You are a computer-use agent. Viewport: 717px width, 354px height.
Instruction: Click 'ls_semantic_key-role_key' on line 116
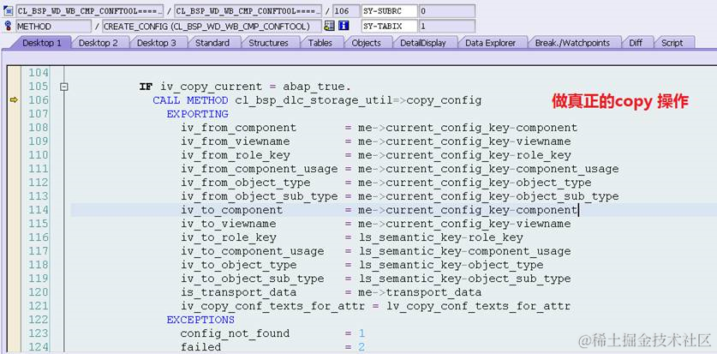[x=441, y=237]
